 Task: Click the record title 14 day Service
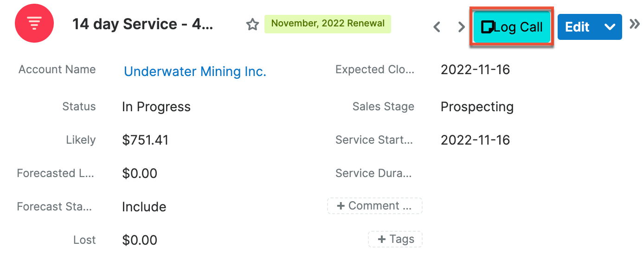tap(142, 24)
